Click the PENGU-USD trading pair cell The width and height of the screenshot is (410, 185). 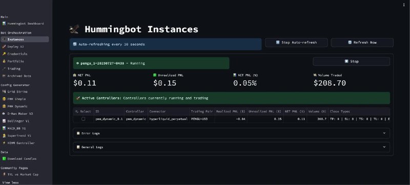(202, 119)
